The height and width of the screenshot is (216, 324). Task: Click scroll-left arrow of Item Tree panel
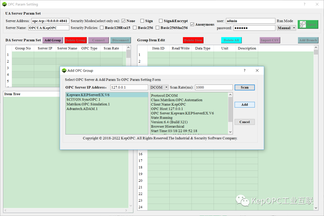[x=5, y=210]
